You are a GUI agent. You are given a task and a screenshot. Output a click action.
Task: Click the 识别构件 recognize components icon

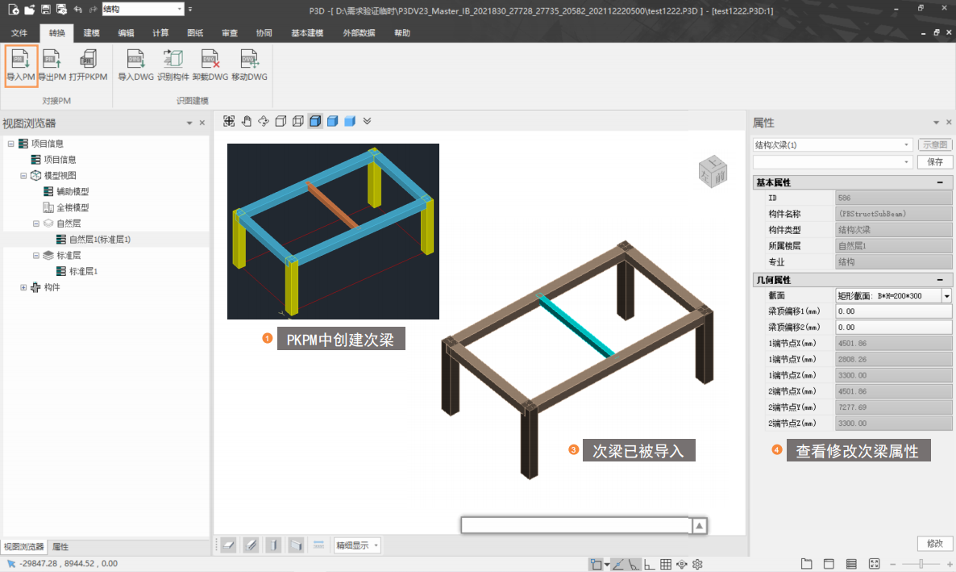(x=172, y=66)
